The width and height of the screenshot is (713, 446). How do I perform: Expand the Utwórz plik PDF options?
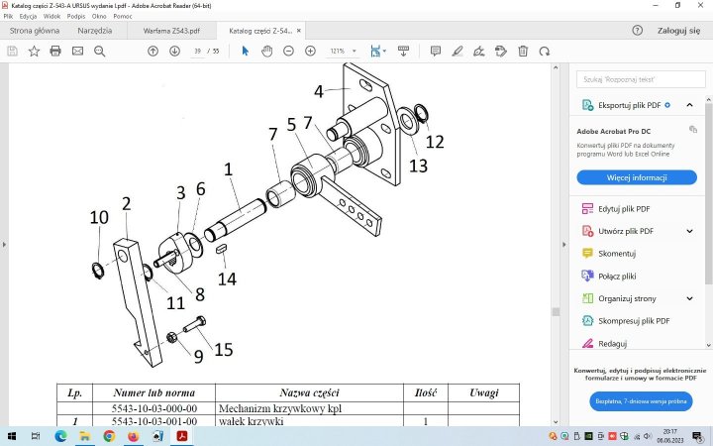(x=689, y=231)
